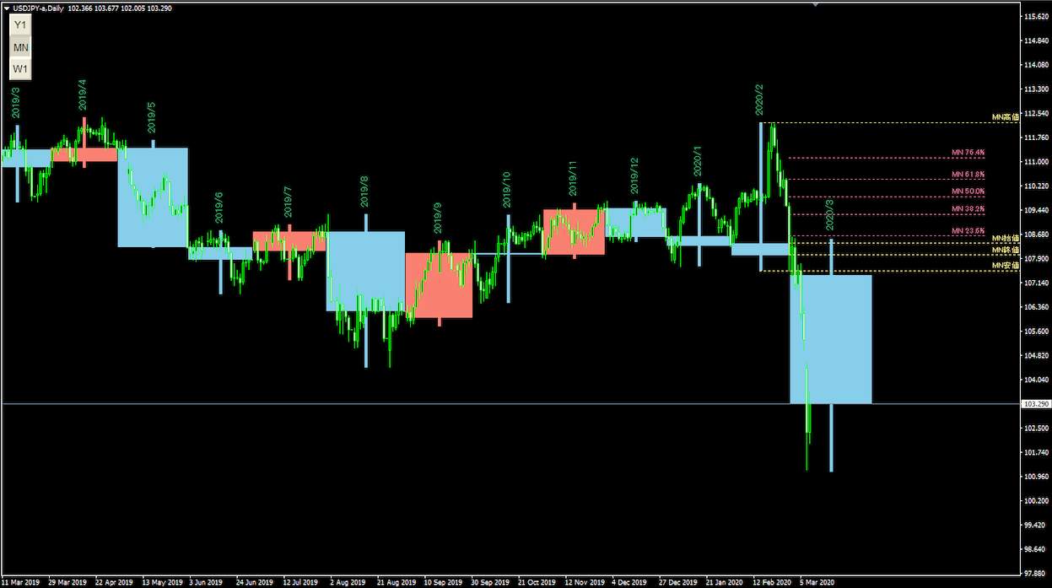Click the 2020/2 month label
The image size is (1052, 588).
[758, 100]
